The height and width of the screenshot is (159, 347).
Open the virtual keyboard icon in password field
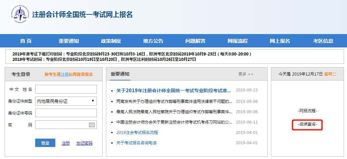coord(92,125)
